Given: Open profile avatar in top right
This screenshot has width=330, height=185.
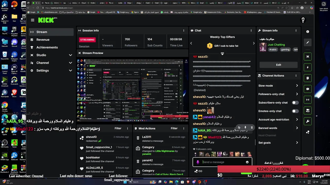Looking at the screenshot, I should coord(303,20).
